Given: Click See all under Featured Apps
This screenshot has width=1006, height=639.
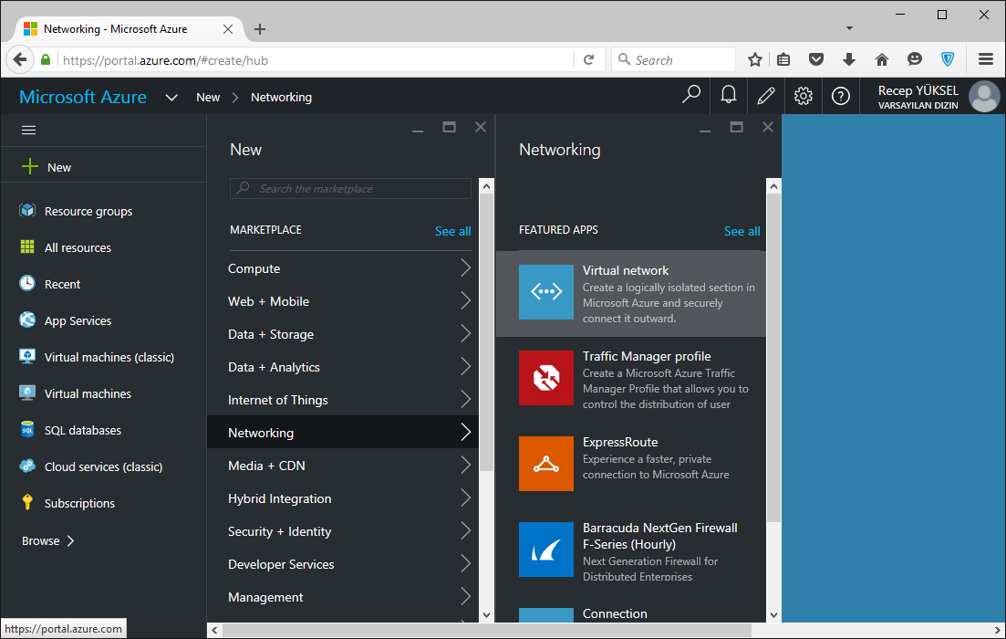Looking at the screenshot, I should (x=742, y=231).
